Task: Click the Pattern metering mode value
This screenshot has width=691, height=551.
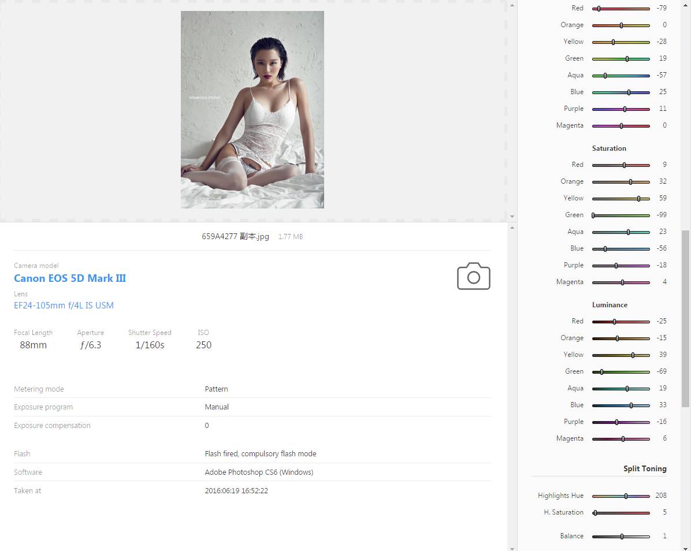Action: (x=217, y=389)
